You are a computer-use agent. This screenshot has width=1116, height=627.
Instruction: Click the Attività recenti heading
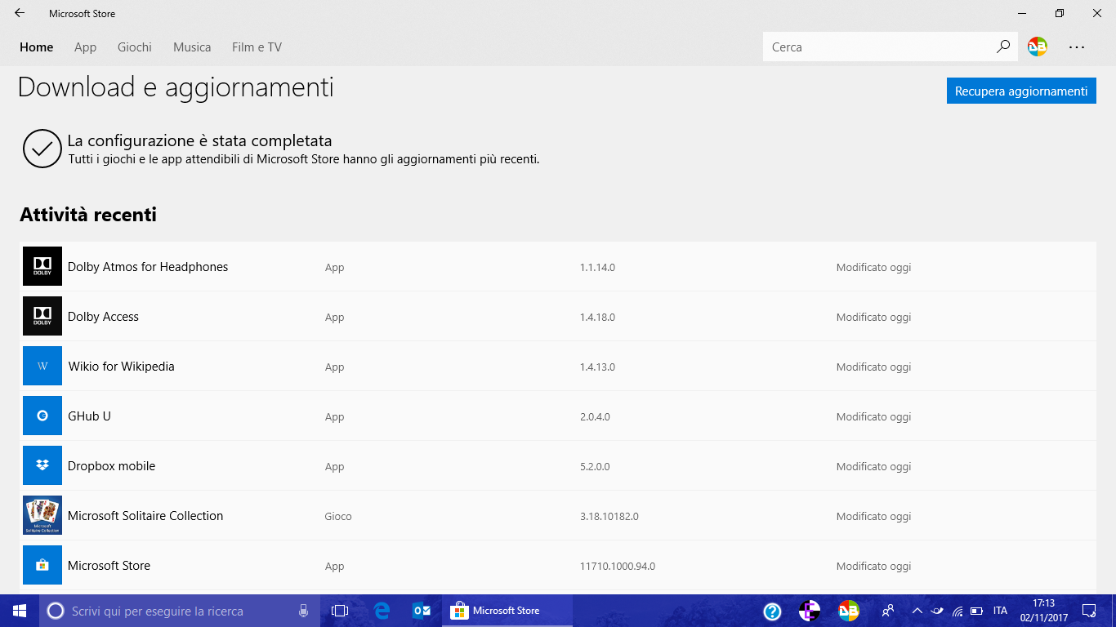click(88, 215)
